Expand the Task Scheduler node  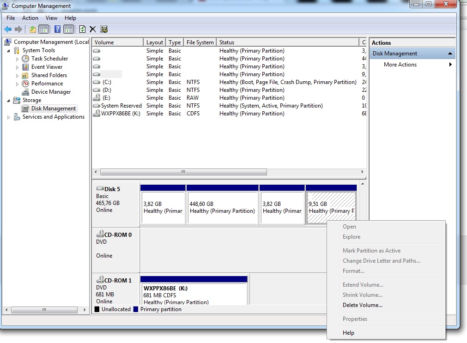point(17,59)
